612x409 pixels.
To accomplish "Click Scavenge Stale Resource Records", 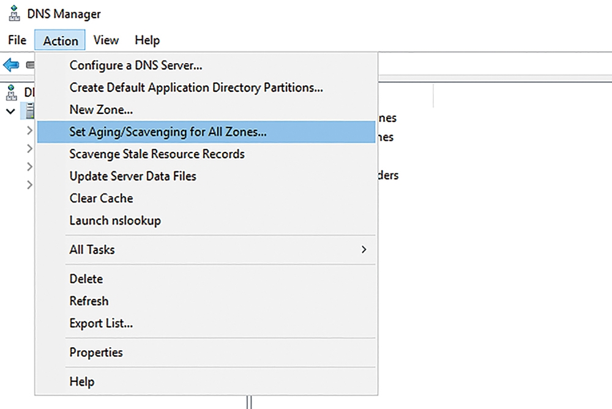I will click(x=206, y=154).
